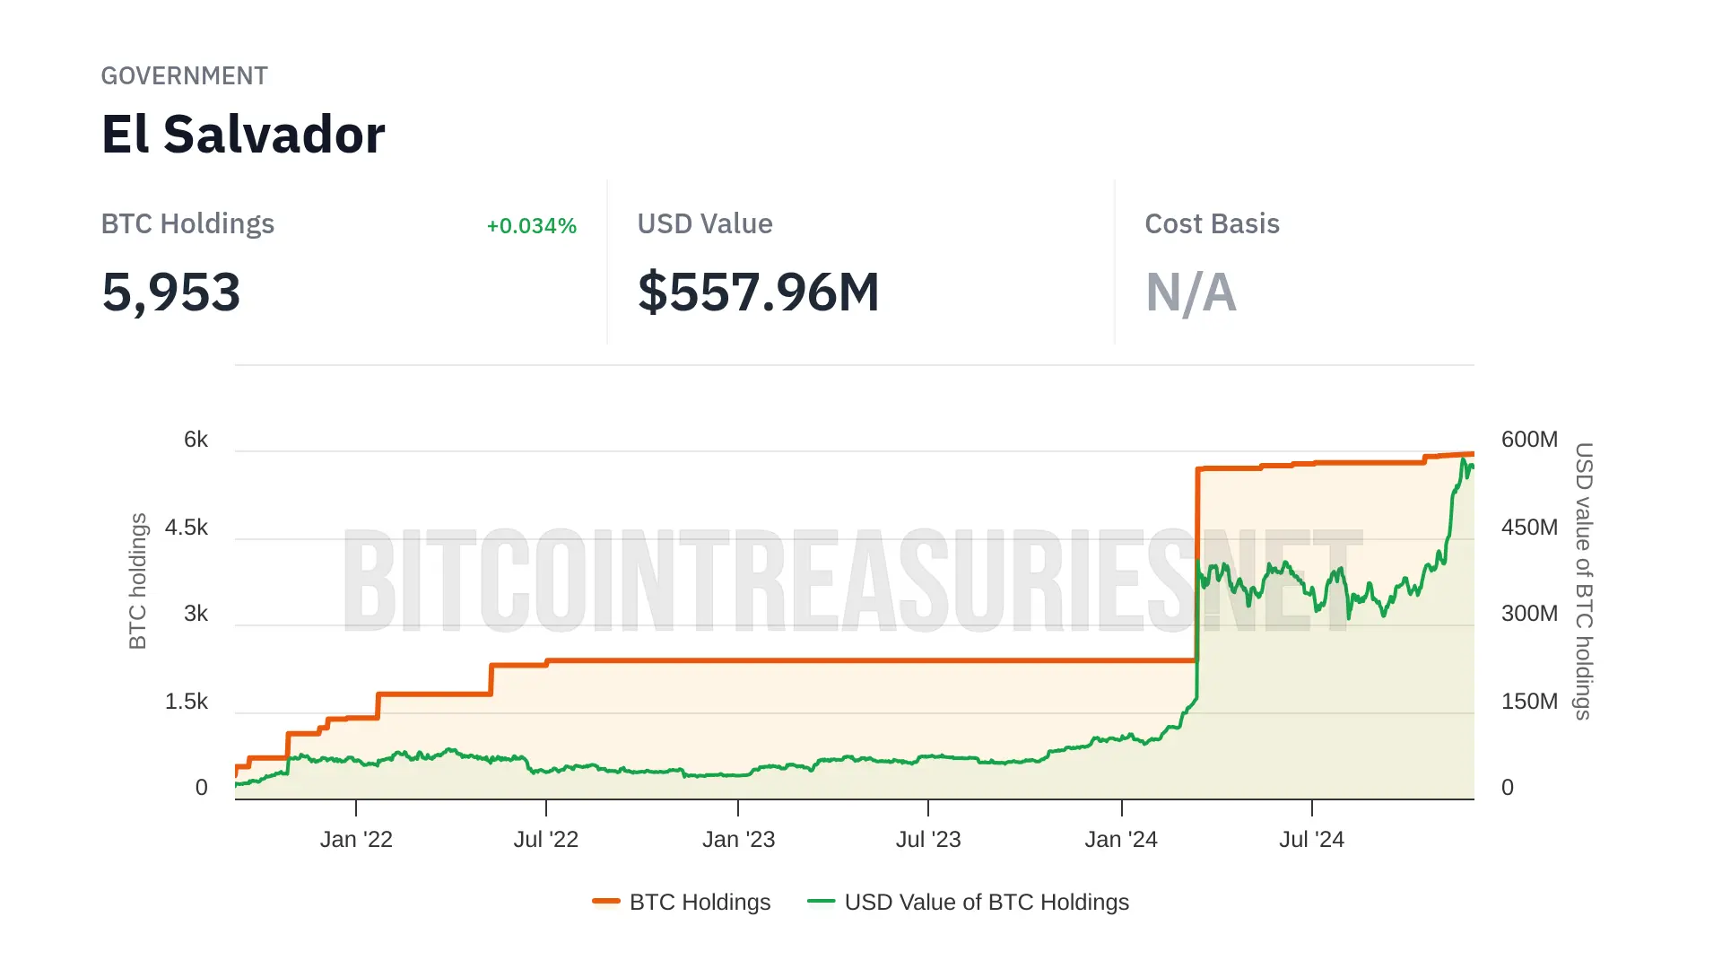1722x969 pixels.
Task: Toggle USD Value of BTC Holdings legend
Action: (x=986, y=902)
